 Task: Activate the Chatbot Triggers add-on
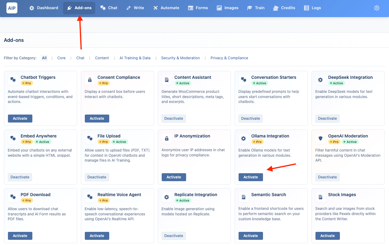(x=20, y=119)
